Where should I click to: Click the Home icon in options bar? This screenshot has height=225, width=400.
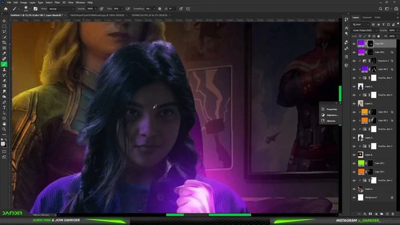(6, 9)
